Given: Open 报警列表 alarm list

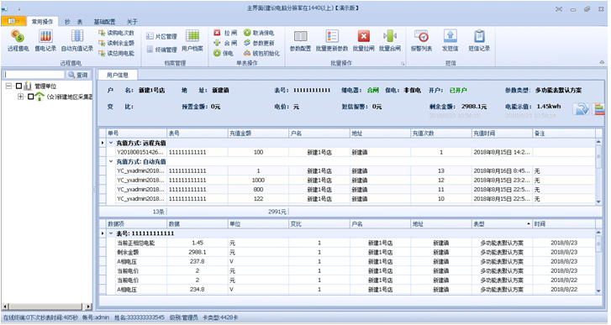Looking at the screenshot, I should coord(421,40).
